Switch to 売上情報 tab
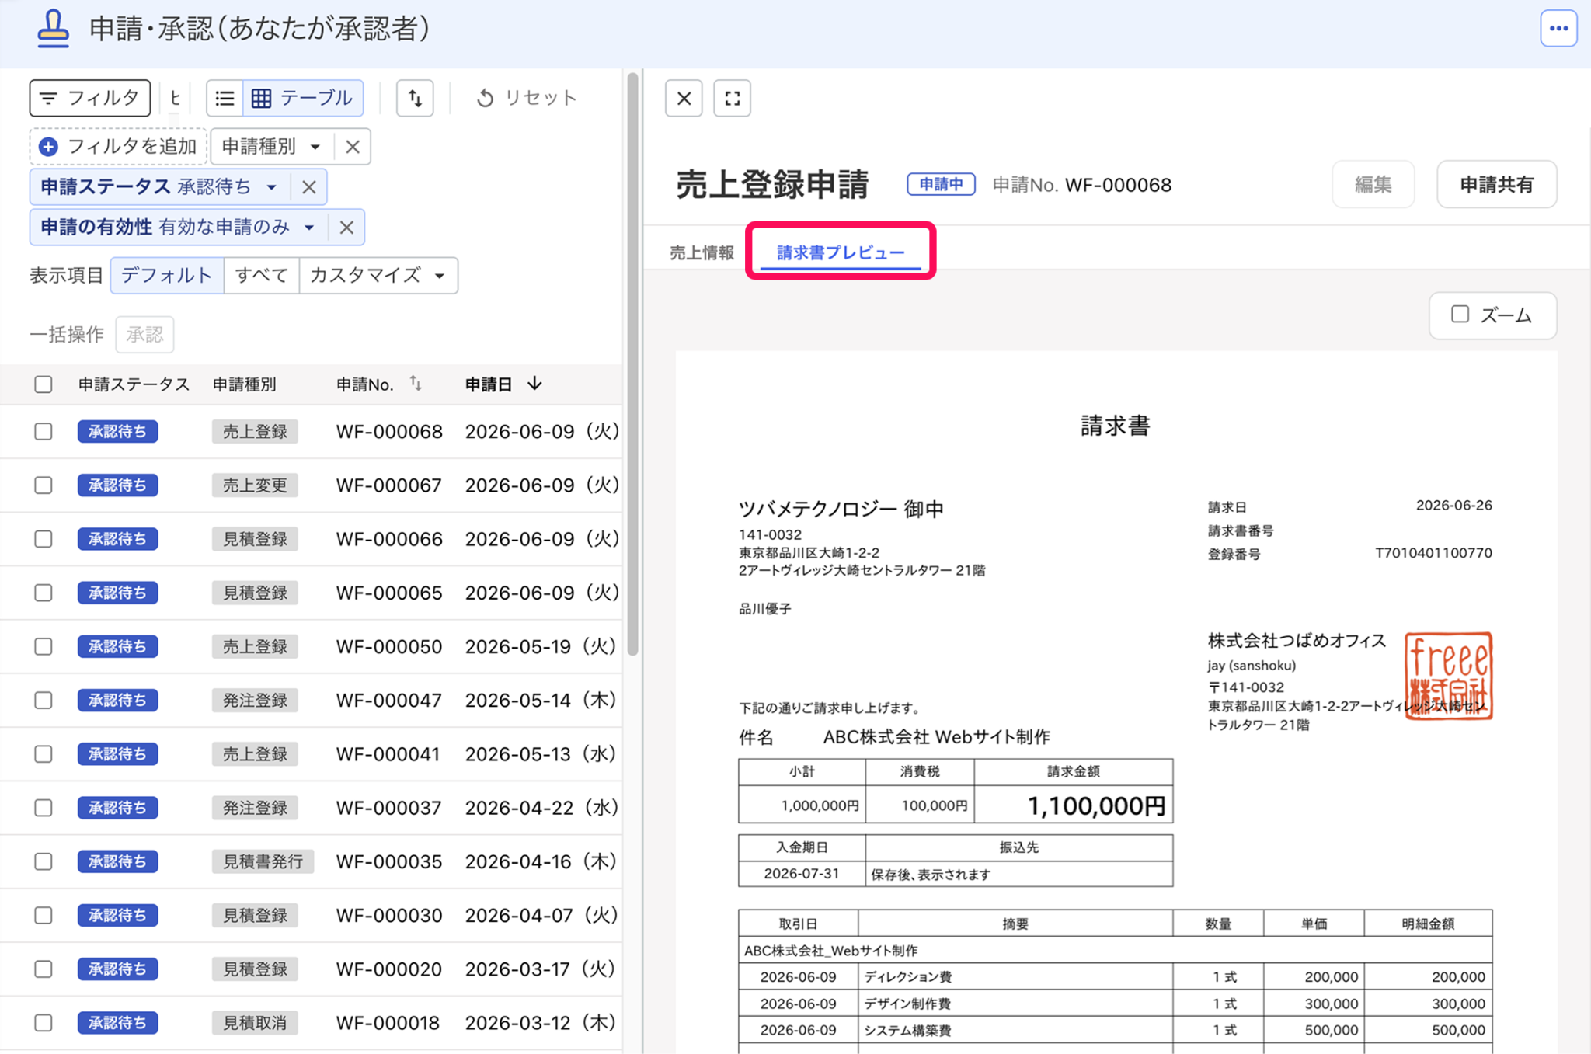1591x1054 pixels. 702,252
